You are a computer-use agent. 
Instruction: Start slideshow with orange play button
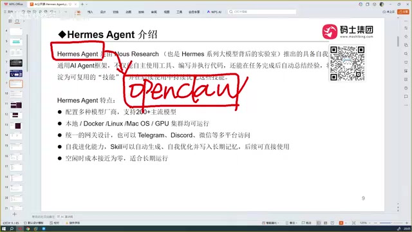click(x=341, y=223)
